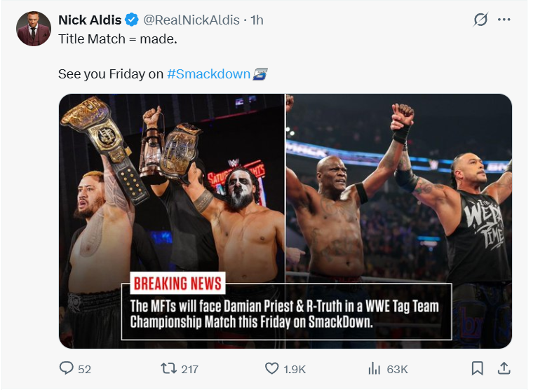Bookmark this Smackdown post

(477, 368)
